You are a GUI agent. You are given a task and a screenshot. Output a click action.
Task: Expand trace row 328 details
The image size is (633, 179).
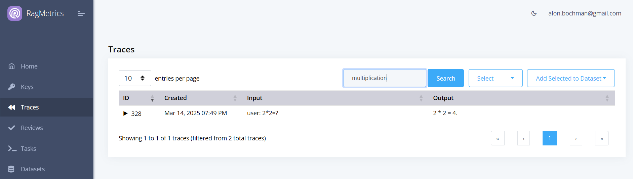125,114
